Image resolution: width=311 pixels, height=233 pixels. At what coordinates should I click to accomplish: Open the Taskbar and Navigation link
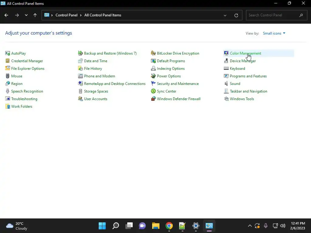[x=248, y=91]
